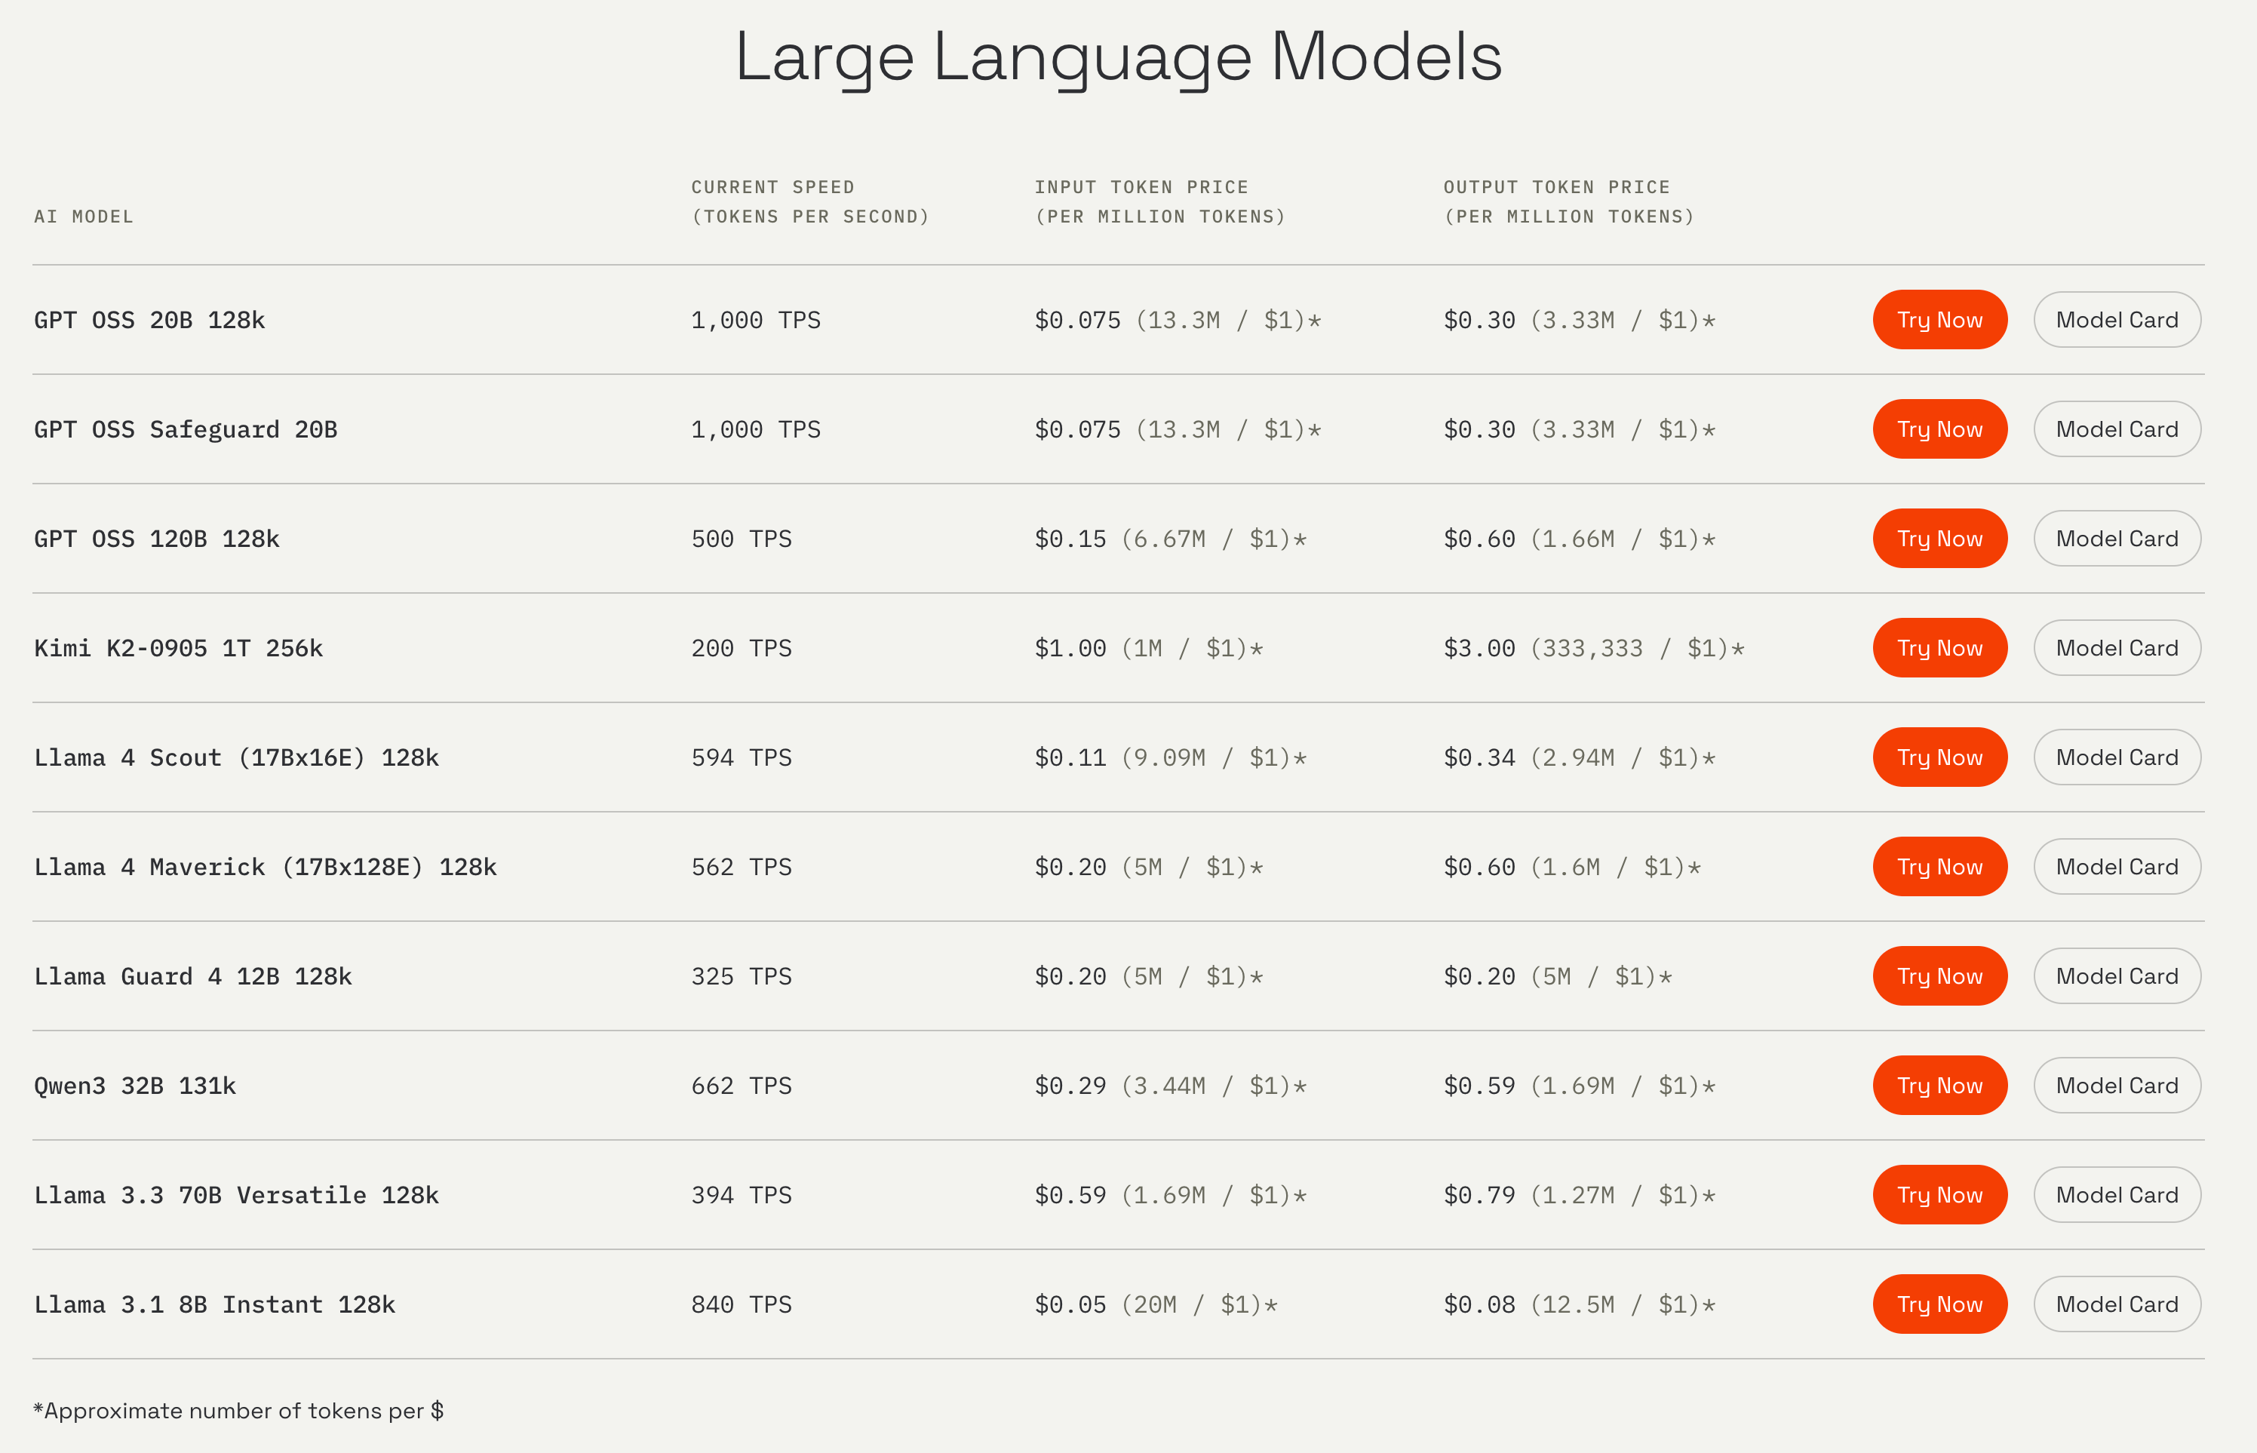This screenshot has height=1453, width=2257.
Task: Click Try Now for Qwen3 32B
Action: [x=1939, y=1086]
